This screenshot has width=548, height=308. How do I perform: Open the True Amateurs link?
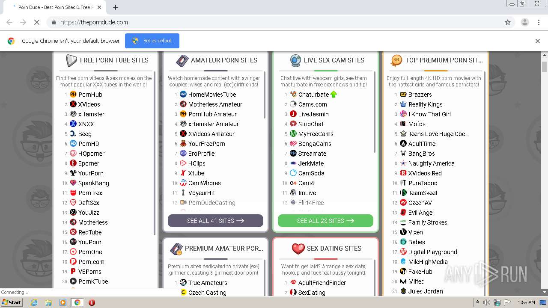[x=208, y=283]
